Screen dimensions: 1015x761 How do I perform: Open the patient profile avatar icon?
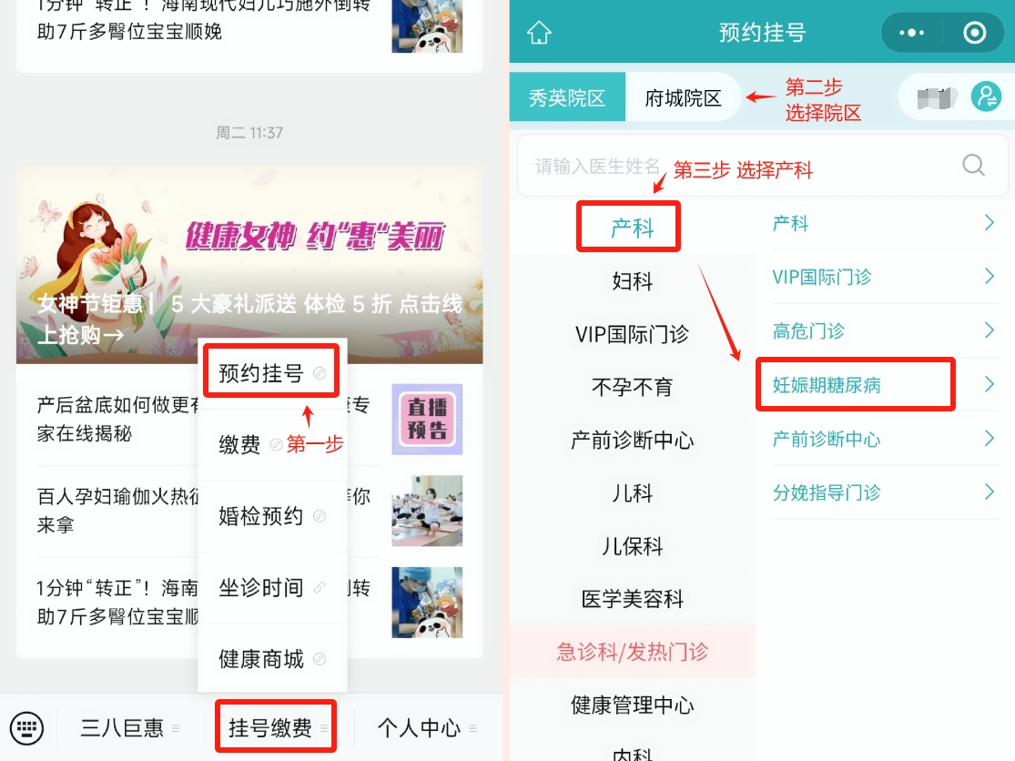pos(986,97)
